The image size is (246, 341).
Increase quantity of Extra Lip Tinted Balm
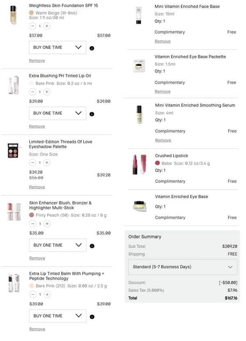pos(47,294)
